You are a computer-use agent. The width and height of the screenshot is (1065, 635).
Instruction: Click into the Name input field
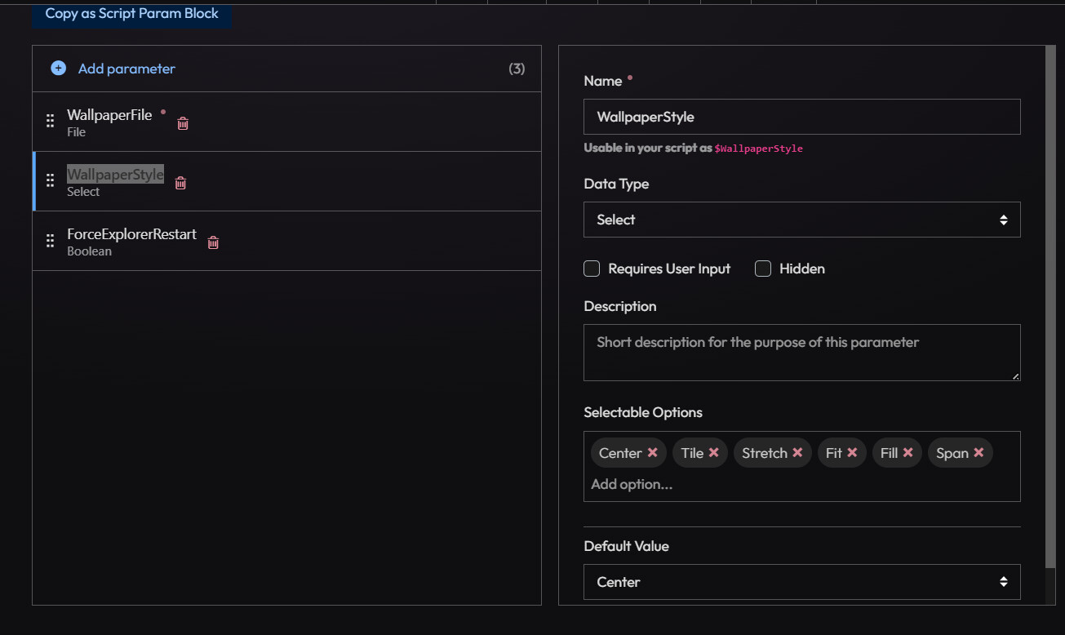pyautogui.click(x=801, y=117)
